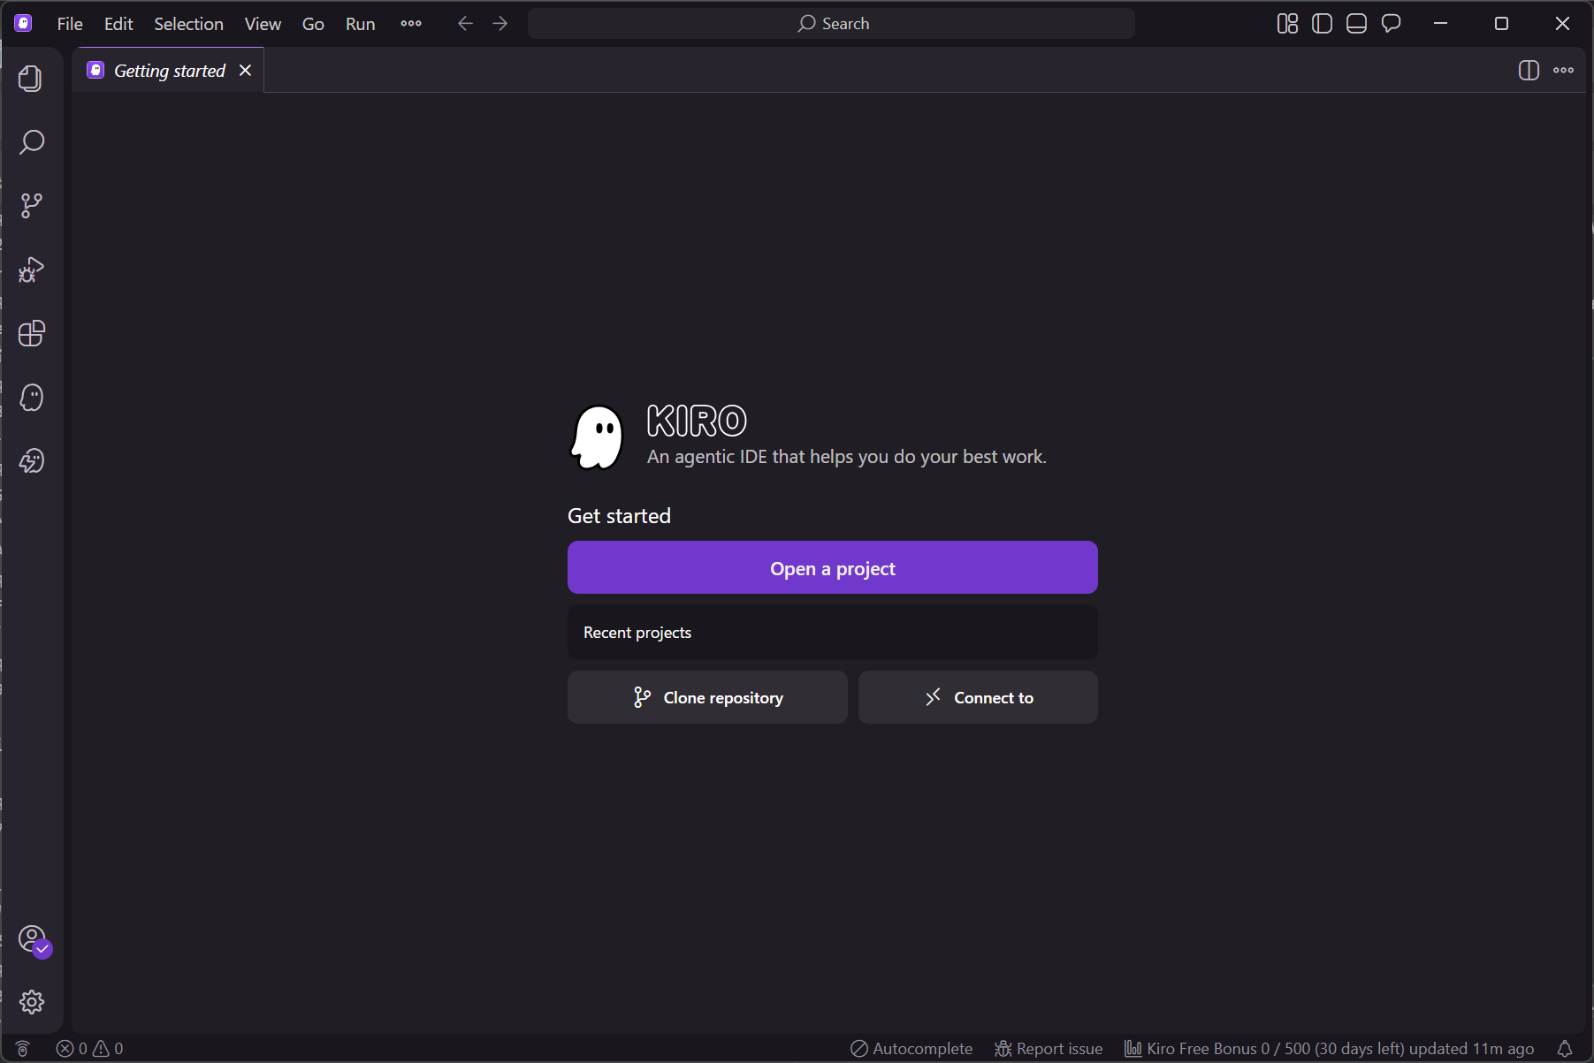This screenshot has height=1063, width=1594.
Task: Show errors and warnings in status bar
Action: [x=90, y=1049]
